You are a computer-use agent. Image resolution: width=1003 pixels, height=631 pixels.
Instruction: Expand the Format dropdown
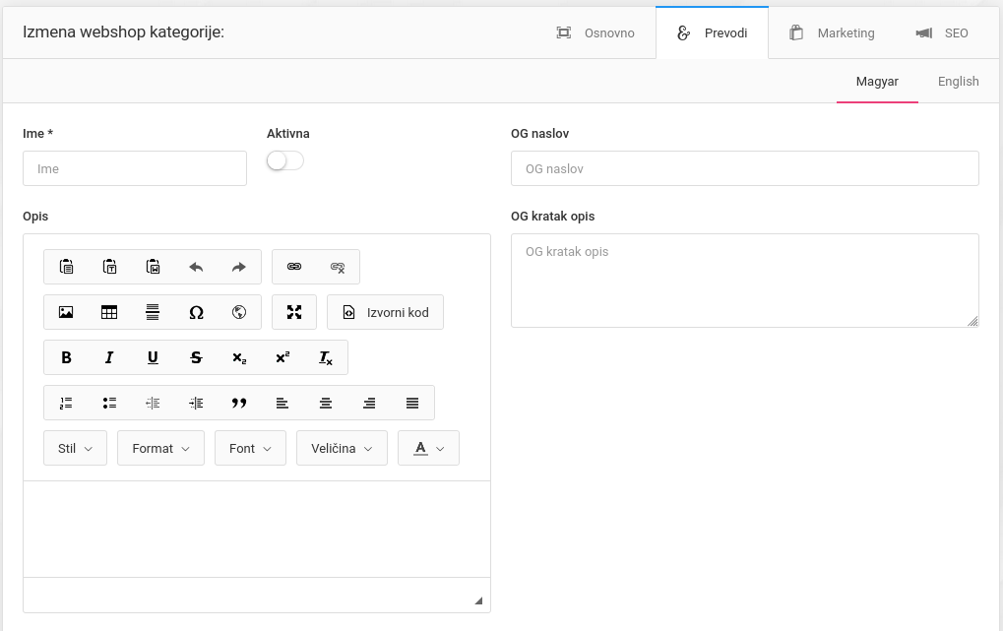(x=160, y=448)
